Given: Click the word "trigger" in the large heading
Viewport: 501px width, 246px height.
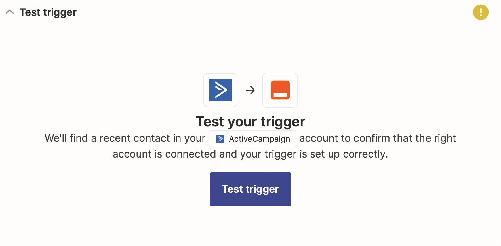Looking at the screenshot, I should [283, 122].
